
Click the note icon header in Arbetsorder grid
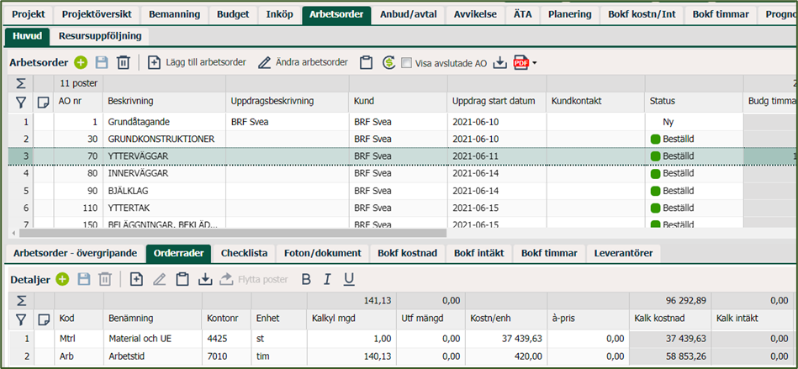[x=44, y=102]
